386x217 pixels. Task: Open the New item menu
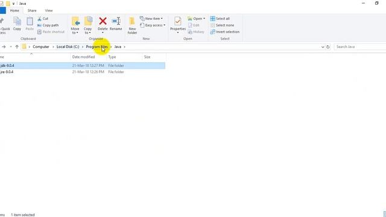click(x=151, y=19)
